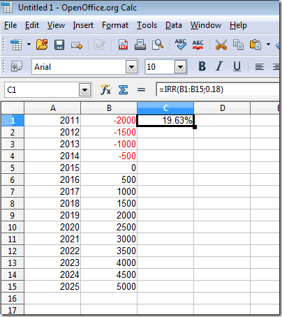The width and height of the screenshot is (282, 317).
Task: Open the Function Wizard icon
Action: click(x=106, y=89)
